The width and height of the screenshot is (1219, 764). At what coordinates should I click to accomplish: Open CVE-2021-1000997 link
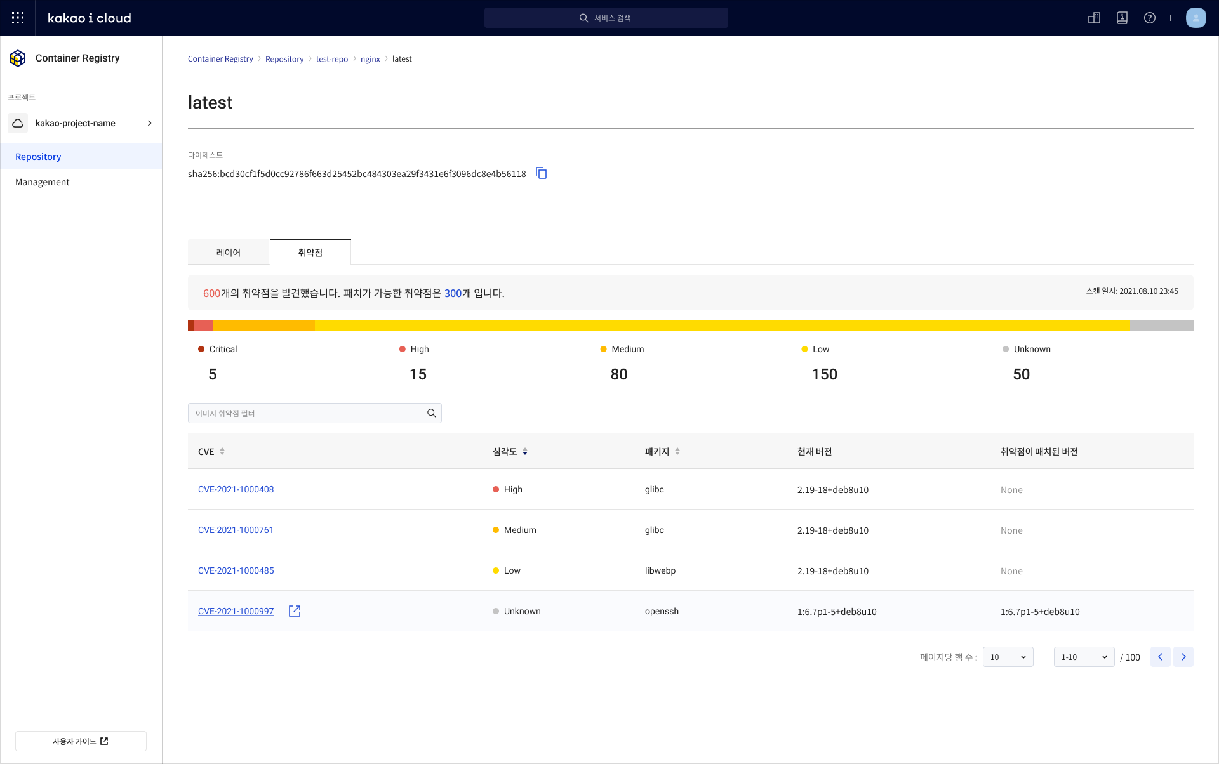[236, 611]
